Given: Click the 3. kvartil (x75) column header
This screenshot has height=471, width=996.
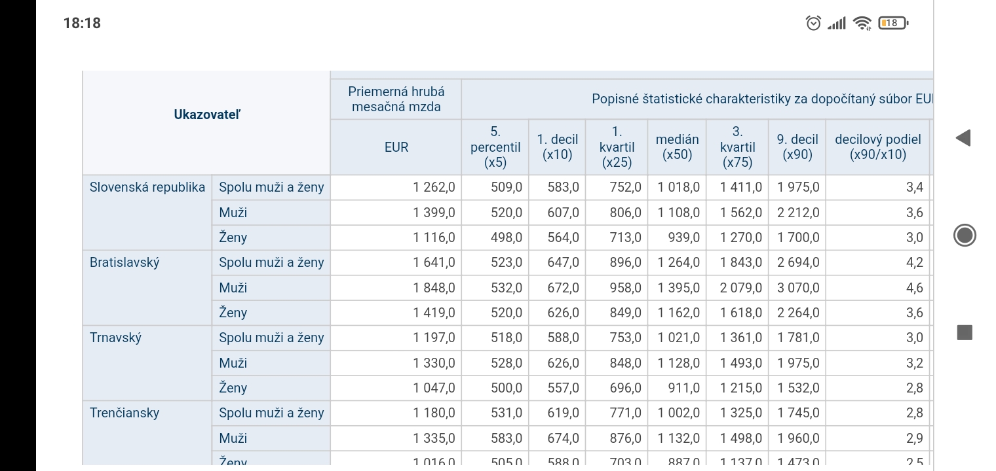Looking at the screenshot, I should point(737,147).
